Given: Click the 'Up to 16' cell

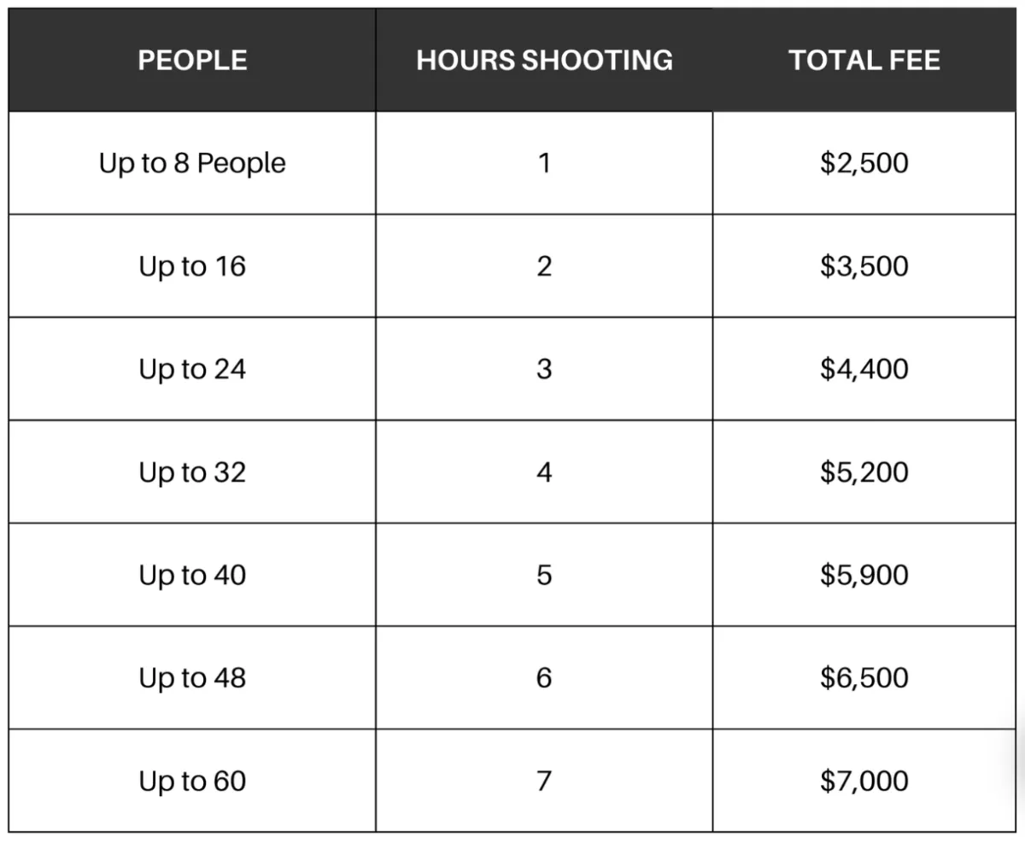Looking at the screenshot, I should (x=192, y=266).
